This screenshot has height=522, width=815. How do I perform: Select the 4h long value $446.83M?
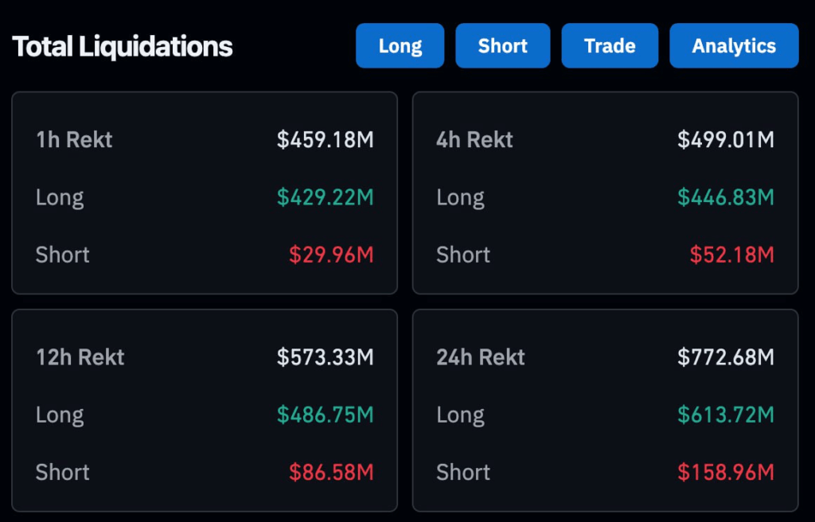[x=726, y=197]
